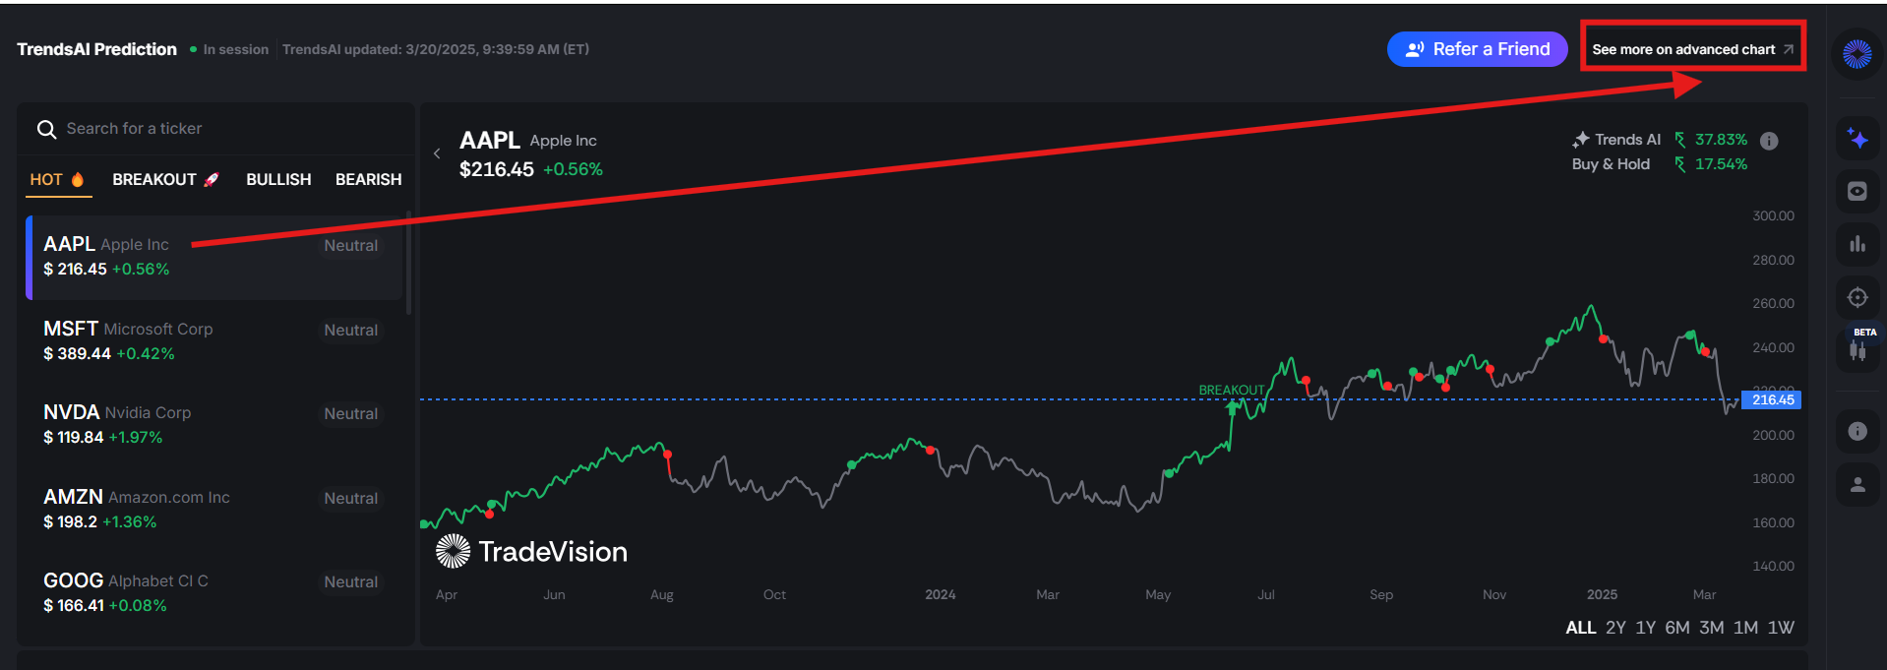The height and width of the screenshot is (670, 1887).
Task: Open See more on advanced chart link
Action: pyautogui.click(x=1692, y=49)
